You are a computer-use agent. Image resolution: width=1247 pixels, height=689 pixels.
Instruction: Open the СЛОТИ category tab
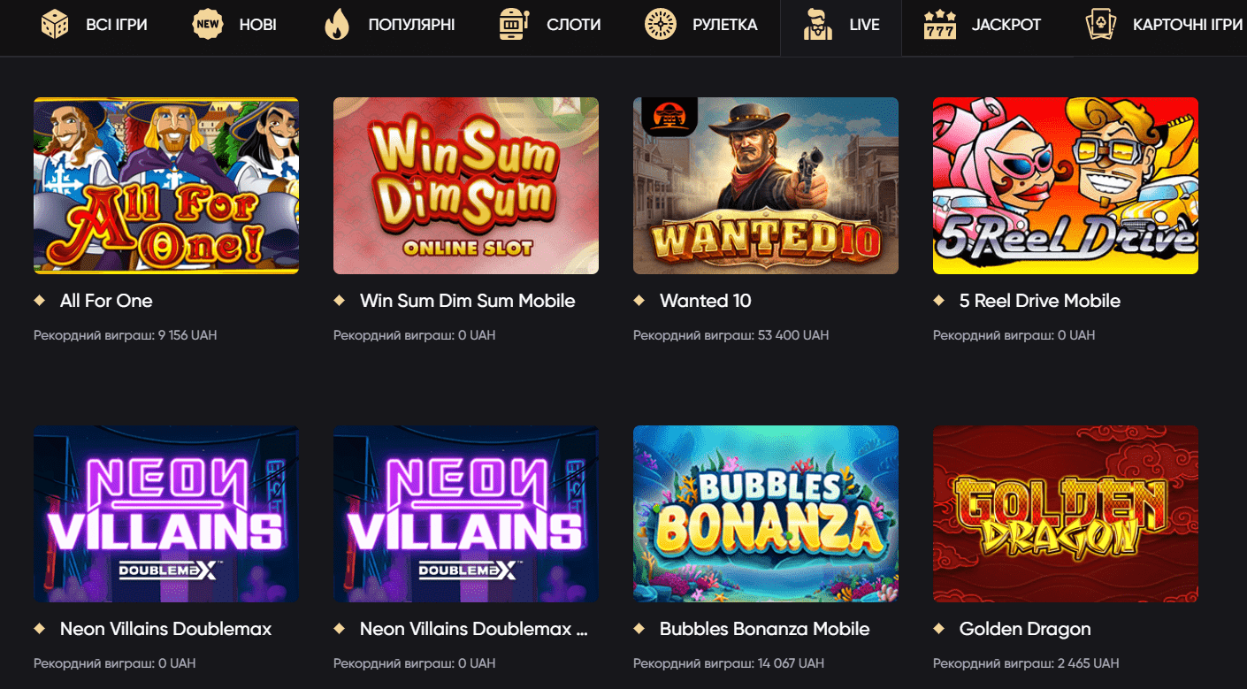coord(572,24)
